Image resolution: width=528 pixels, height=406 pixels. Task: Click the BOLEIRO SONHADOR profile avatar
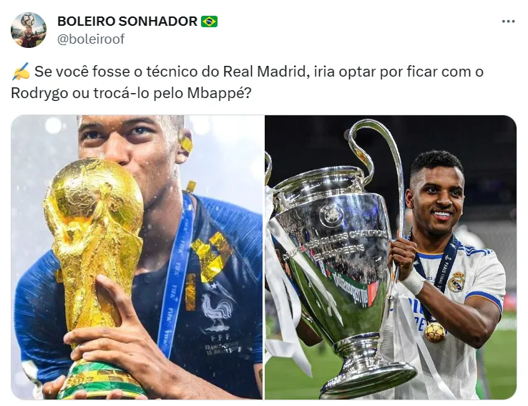pyautogui.click(x=29, y=30)
